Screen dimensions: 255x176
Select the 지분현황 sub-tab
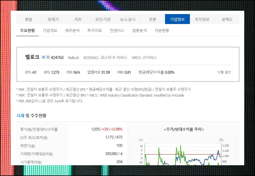pyautogui.click(x=162, y=31)
